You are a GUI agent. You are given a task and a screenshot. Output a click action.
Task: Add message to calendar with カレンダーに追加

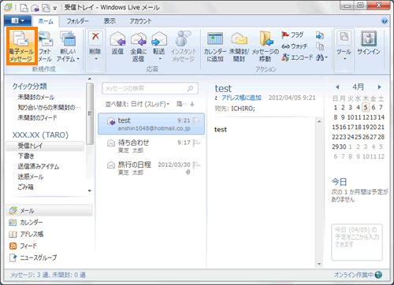coord(215,46)
